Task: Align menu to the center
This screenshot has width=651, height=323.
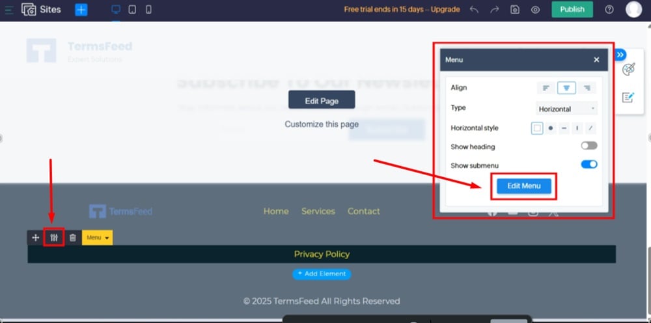Action: click(x=566, y=88)
